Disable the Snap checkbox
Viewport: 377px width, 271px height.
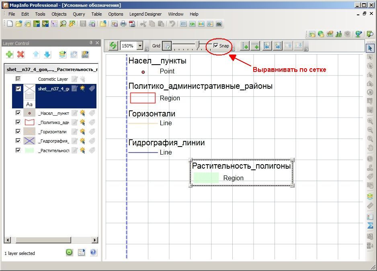click(216, 45)
